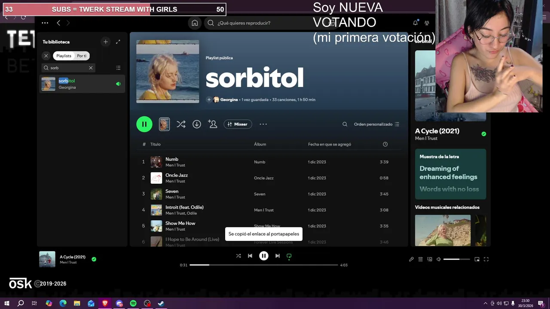Search within the sorbitol playlist
The width and height of the screenshot is (550, 309).
coord(345,124)
